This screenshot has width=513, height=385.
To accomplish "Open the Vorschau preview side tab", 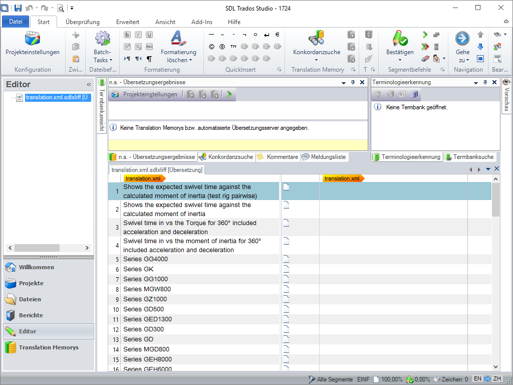I will [506, 95].
